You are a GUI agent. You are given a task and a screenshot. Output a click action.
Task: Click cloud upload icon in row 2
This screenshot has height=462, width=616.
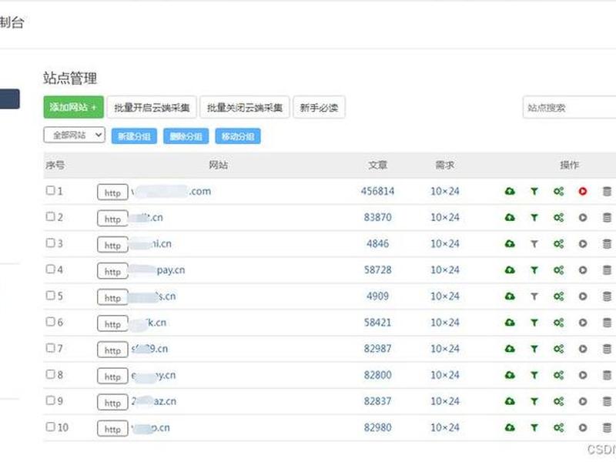click(510, 217)
